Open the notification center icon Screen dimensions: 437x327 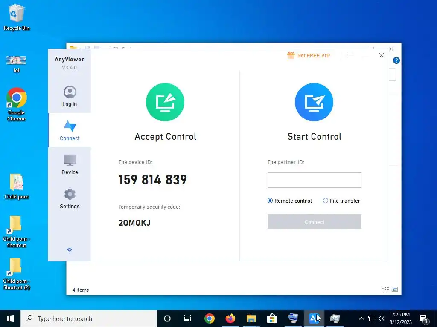click(424, 318)
